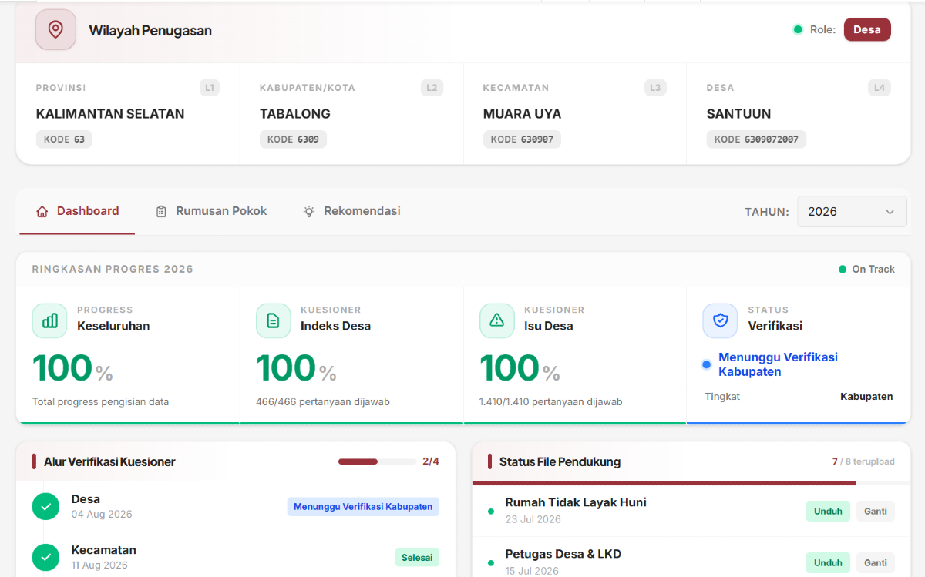Image resolution: width=925 pixels, height=577 pixels.
Task: Click 466/466 pertanyaan dijawab text
Action: point(323,401)
